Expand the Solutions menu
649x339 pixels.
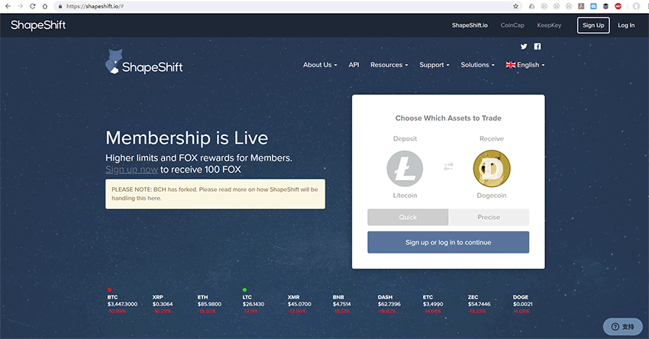click(478, 65)
